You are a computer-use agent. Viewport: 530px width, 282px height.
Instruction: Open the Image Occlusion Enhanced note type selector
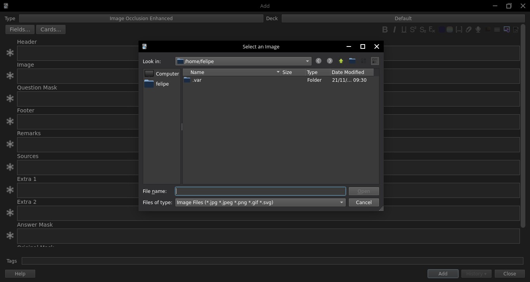click(x=141, y=18)
